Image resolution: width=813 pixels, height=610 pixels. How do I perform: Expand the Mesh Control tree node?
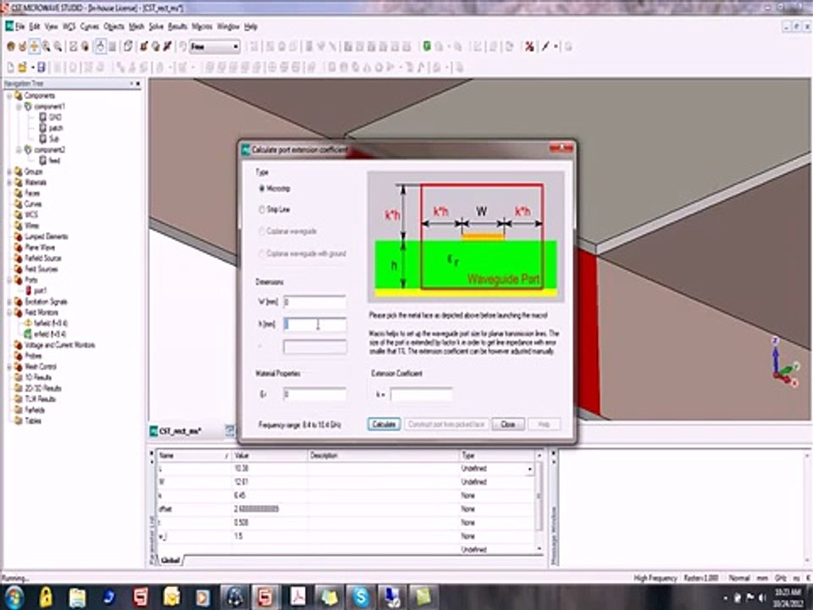pyautogui.click(x=9, y=366)
